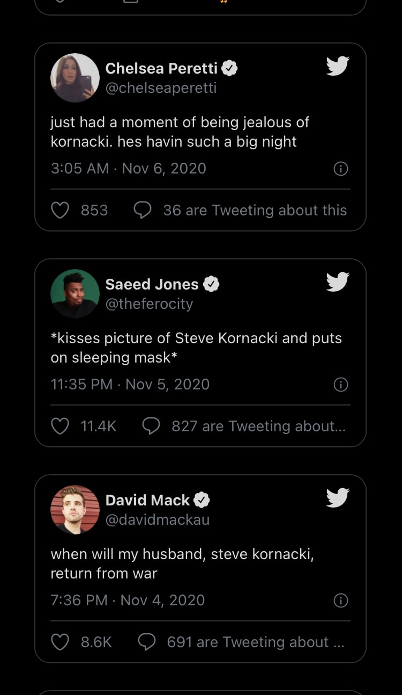Open the 7:36 PM Nov 4, 2020 timestamp
402x695 pixels.
point(128,600)
